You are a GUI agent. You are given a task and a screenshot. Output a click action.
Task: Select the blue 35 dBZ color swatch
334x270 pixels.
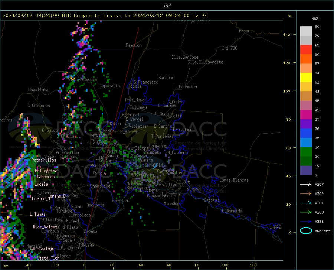(x=306, y=133)
